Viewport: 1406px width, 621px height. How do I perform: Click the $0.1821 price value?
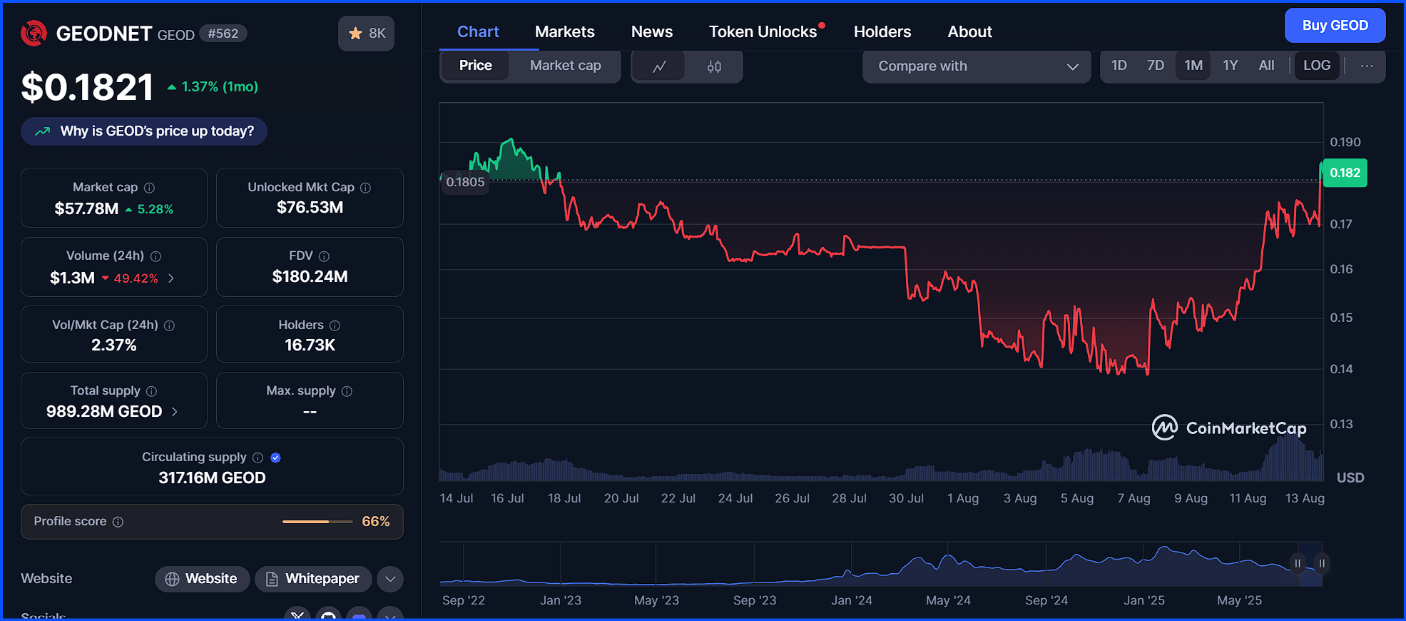point(88,88)
